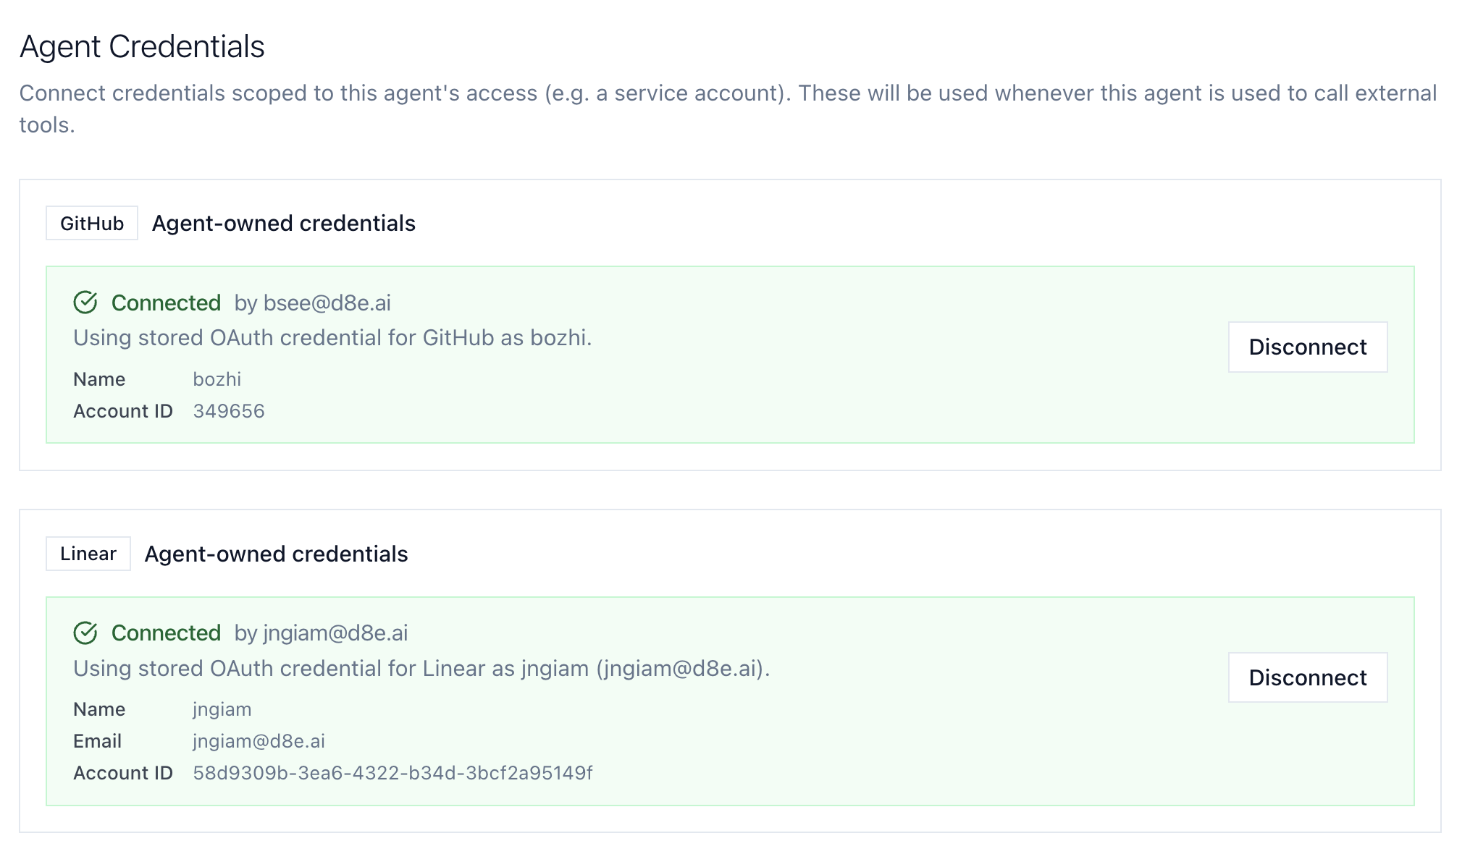
Task: Click the GitHub stored OAuth credential description
Action: click(332, 338)
